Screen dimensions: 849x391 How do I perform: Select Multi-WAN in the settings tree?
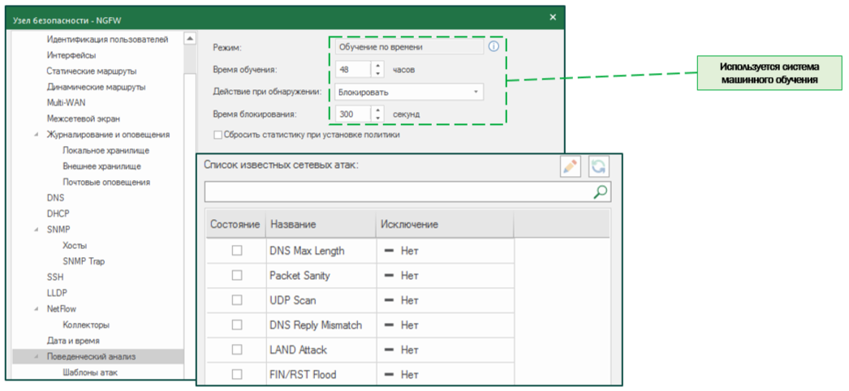[x=66, y=103]
